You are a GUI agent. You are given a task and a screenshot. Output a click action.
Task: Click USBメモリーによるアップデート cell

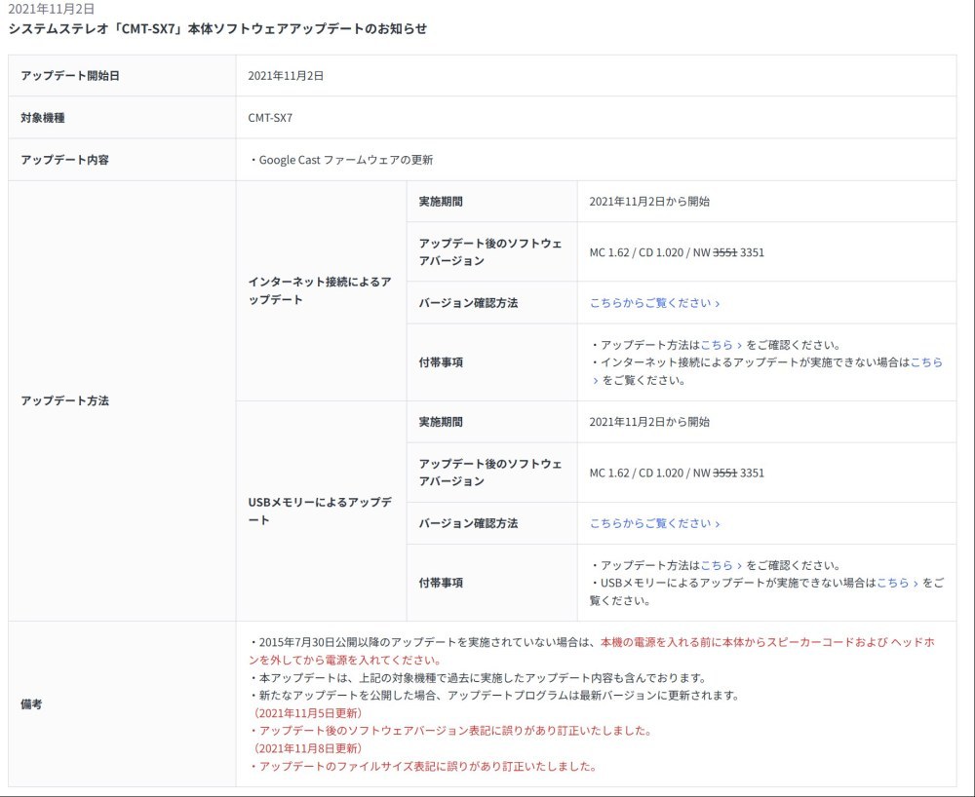pos(321,512)
